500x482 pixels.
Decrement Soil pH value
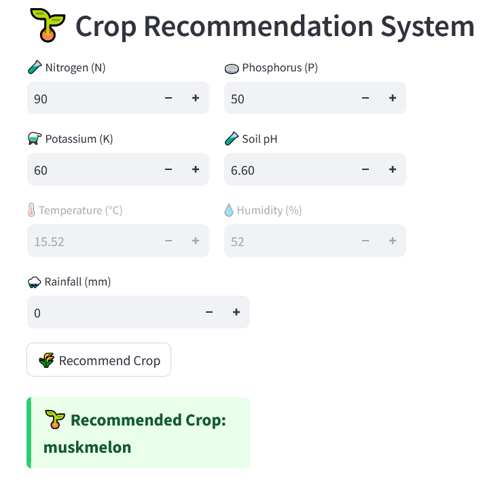[365, 170]
